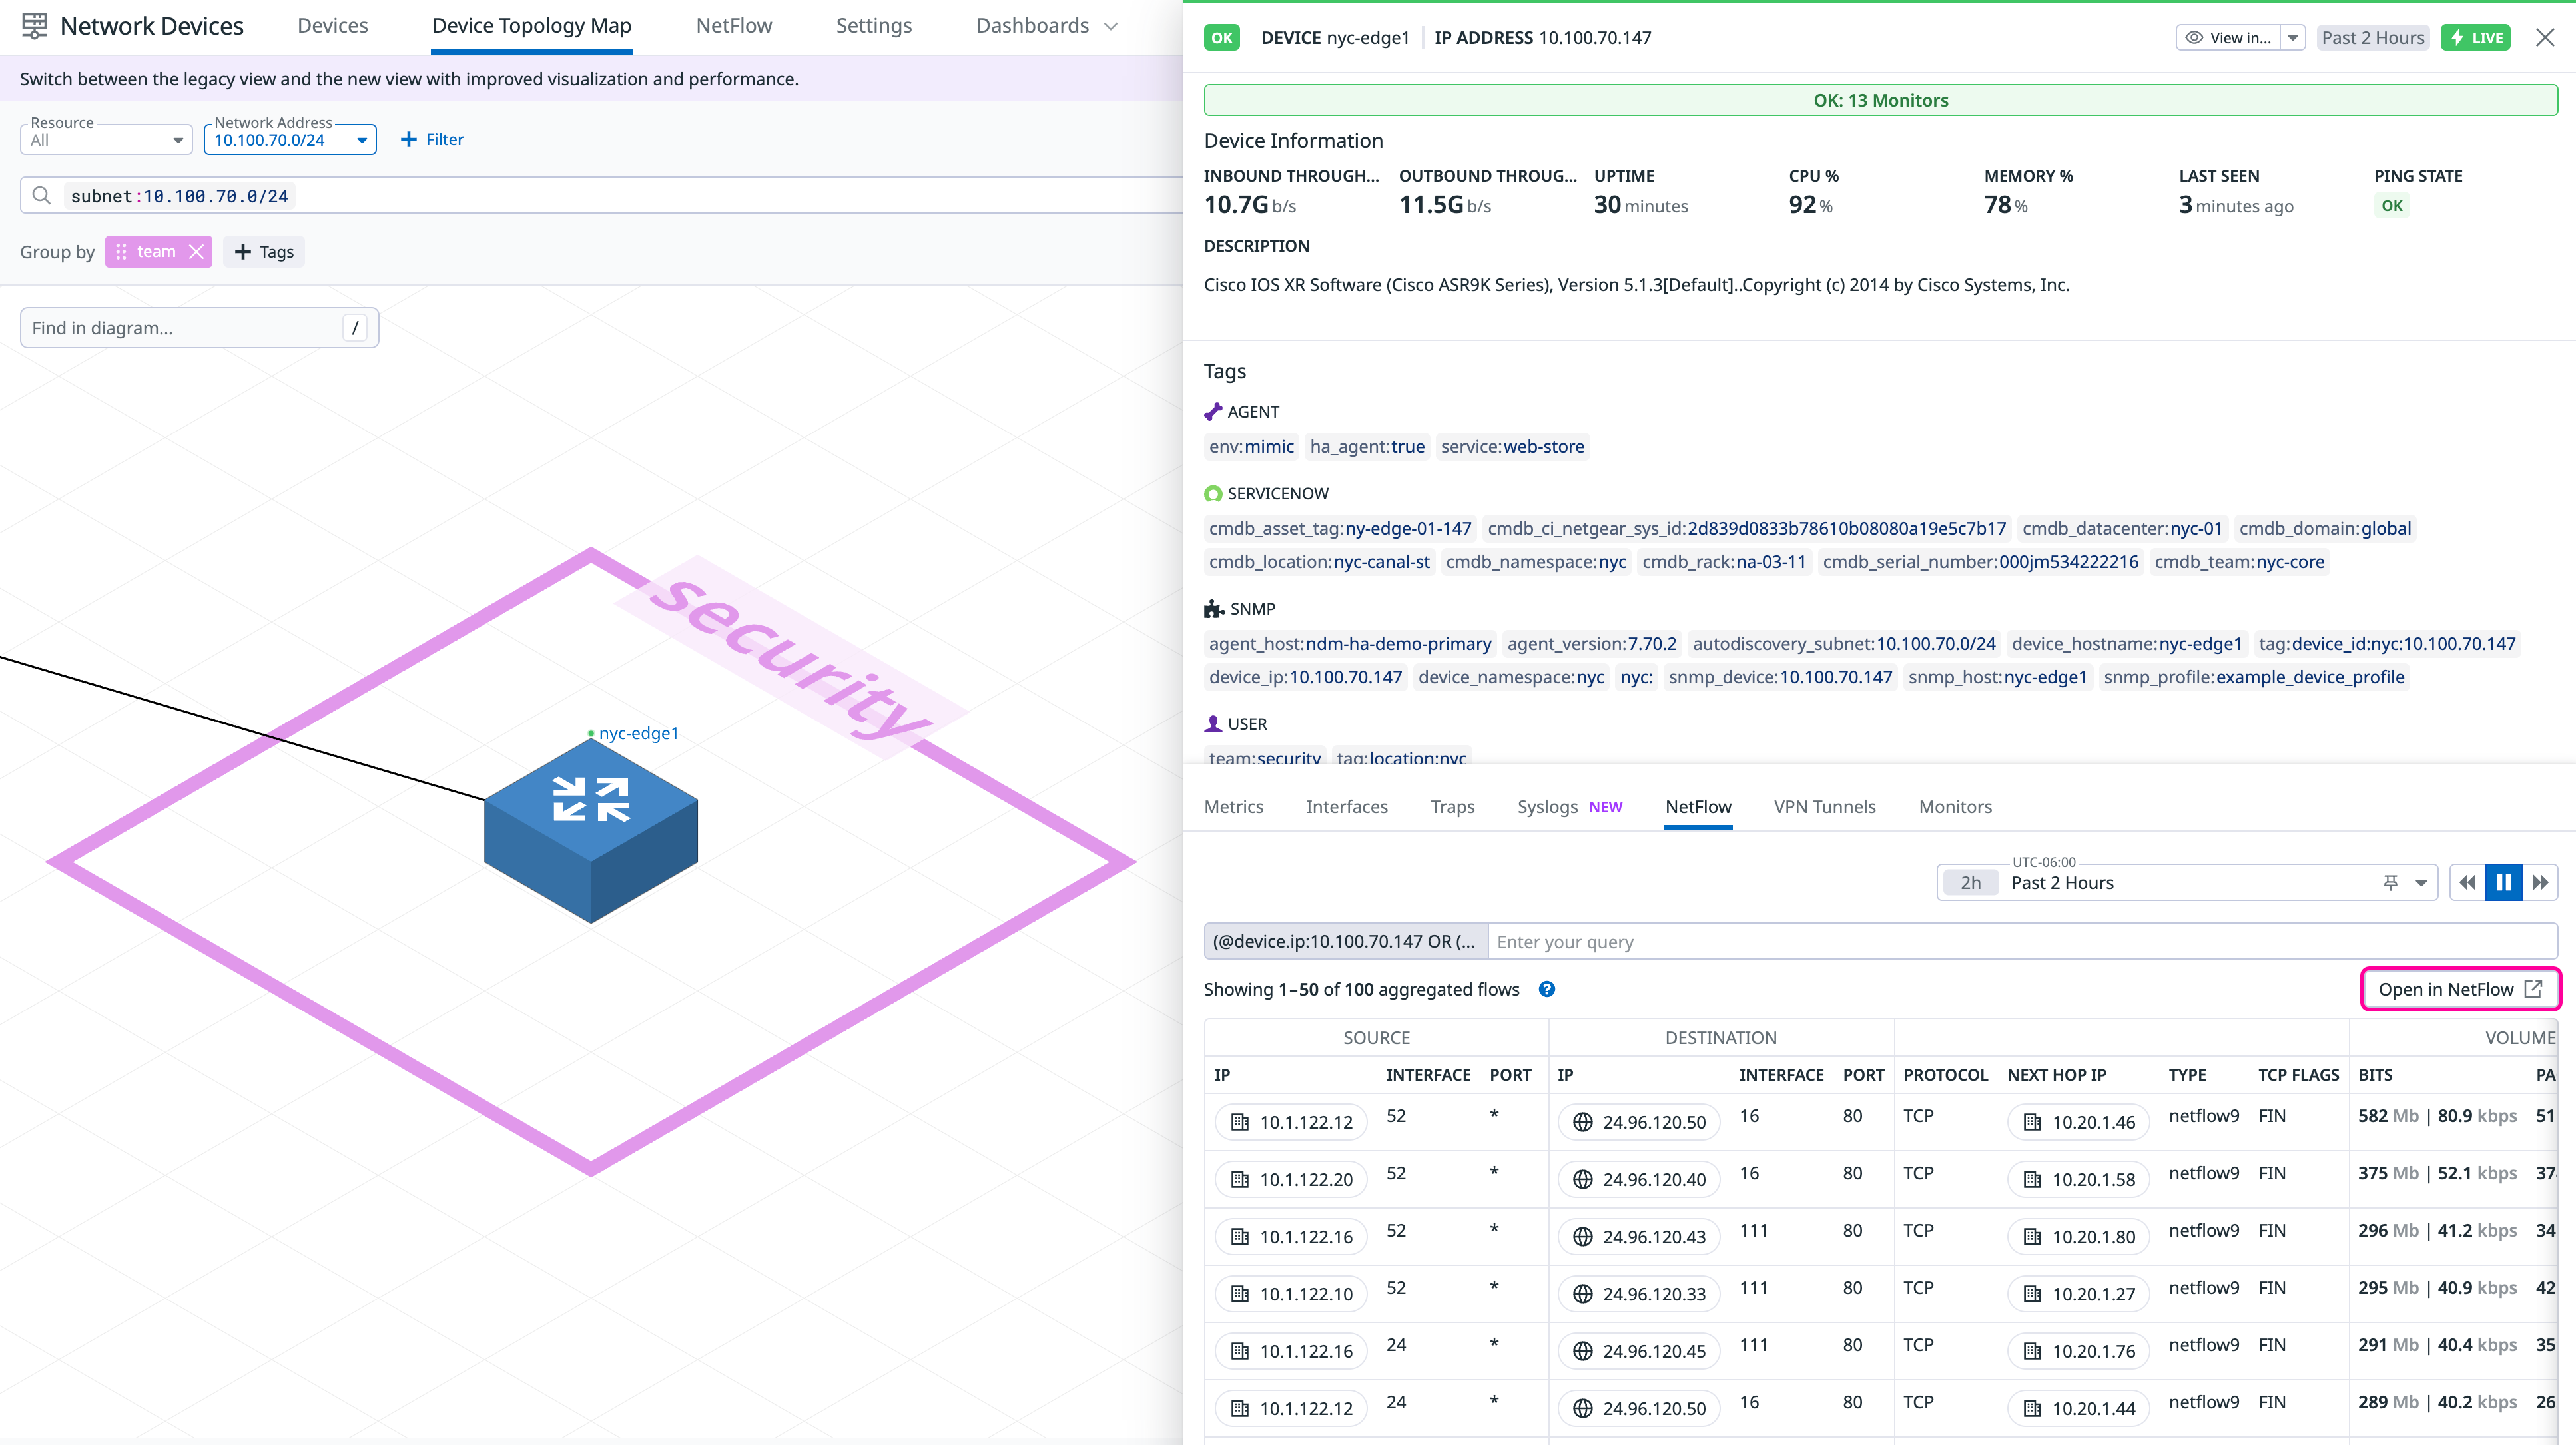Step time range backward with rewind icon
The image size is (2576, 1445).
[x=2467, y=882]
